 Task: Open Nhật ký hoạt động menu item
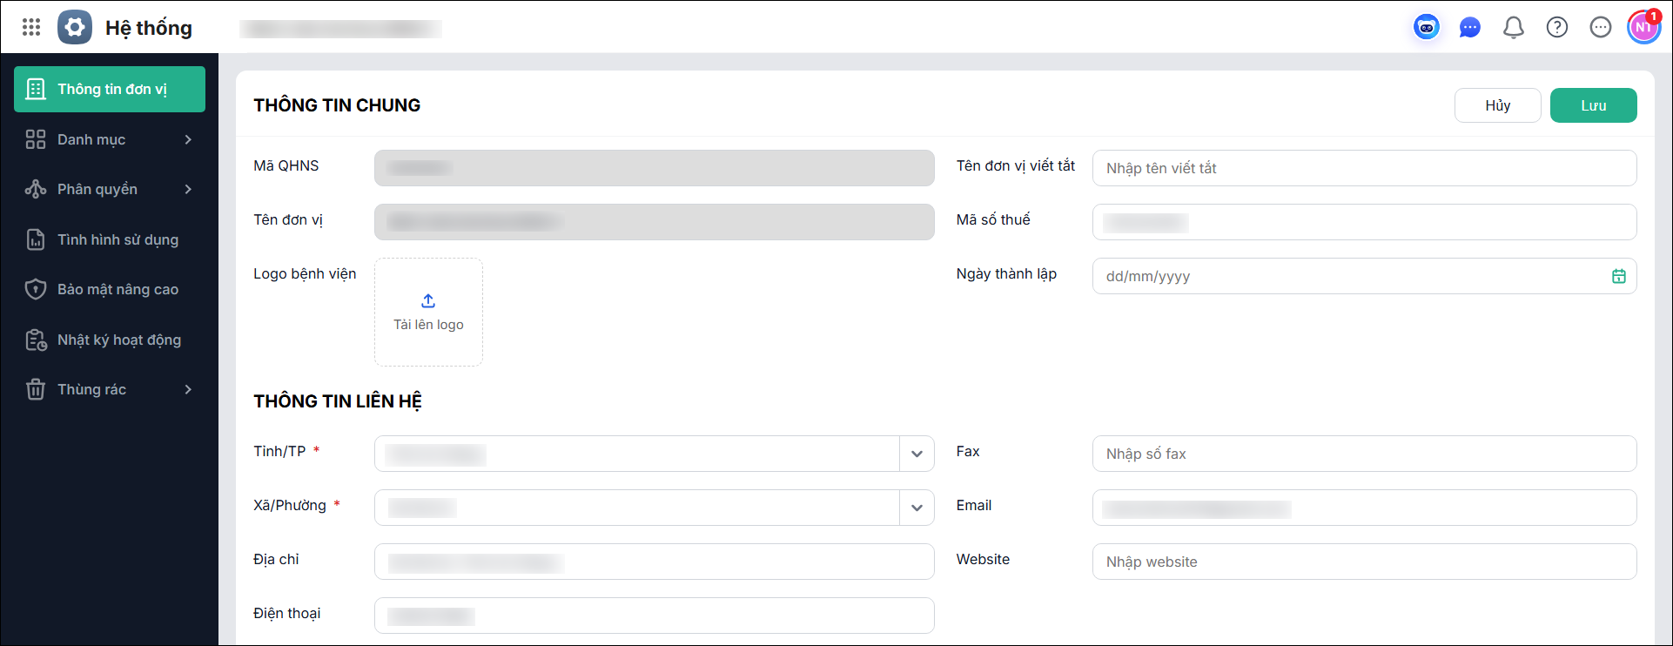coord(110,340)
